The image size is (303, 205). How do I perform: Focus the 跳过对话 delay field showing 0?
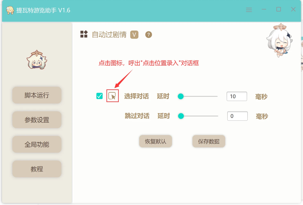point(237,116)
